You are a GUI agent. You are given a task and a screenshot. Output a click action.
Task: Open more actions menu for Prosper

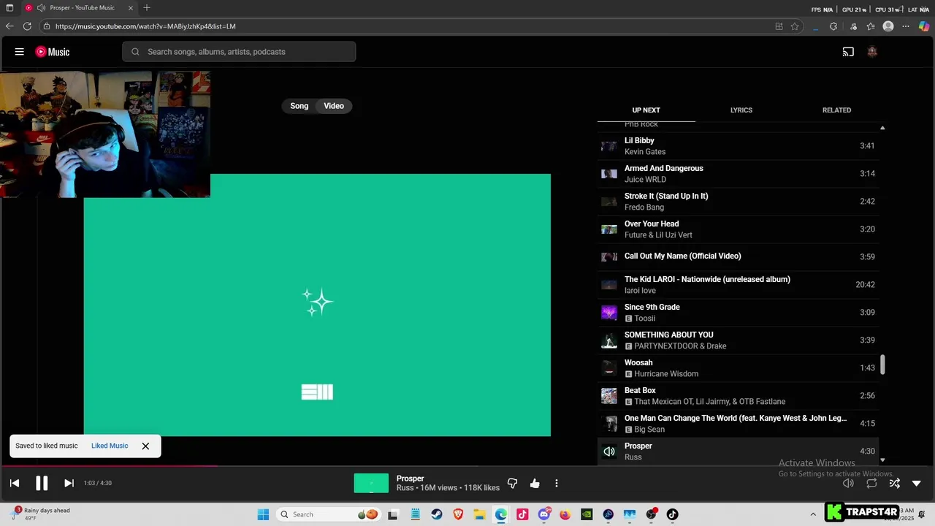point(557,483)
